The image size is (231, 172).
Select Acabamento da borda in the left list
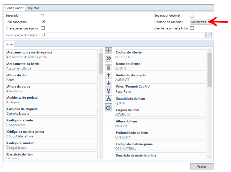tap(52, 66)
